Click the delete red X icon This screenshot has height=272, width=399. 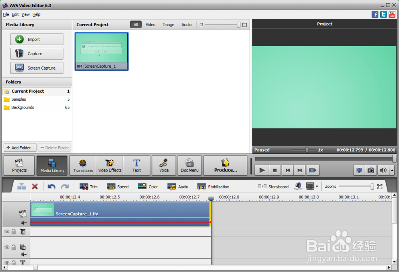click(x=35, y=187)
